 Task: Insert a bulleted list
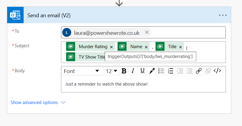161,71
